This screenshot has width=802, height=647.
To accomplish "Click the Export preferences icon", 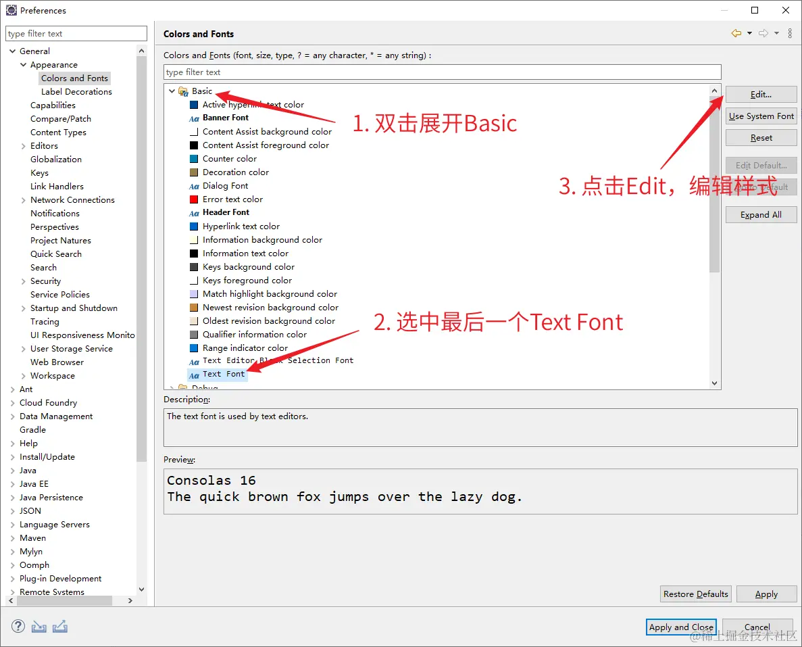I will tap(60, 626).
